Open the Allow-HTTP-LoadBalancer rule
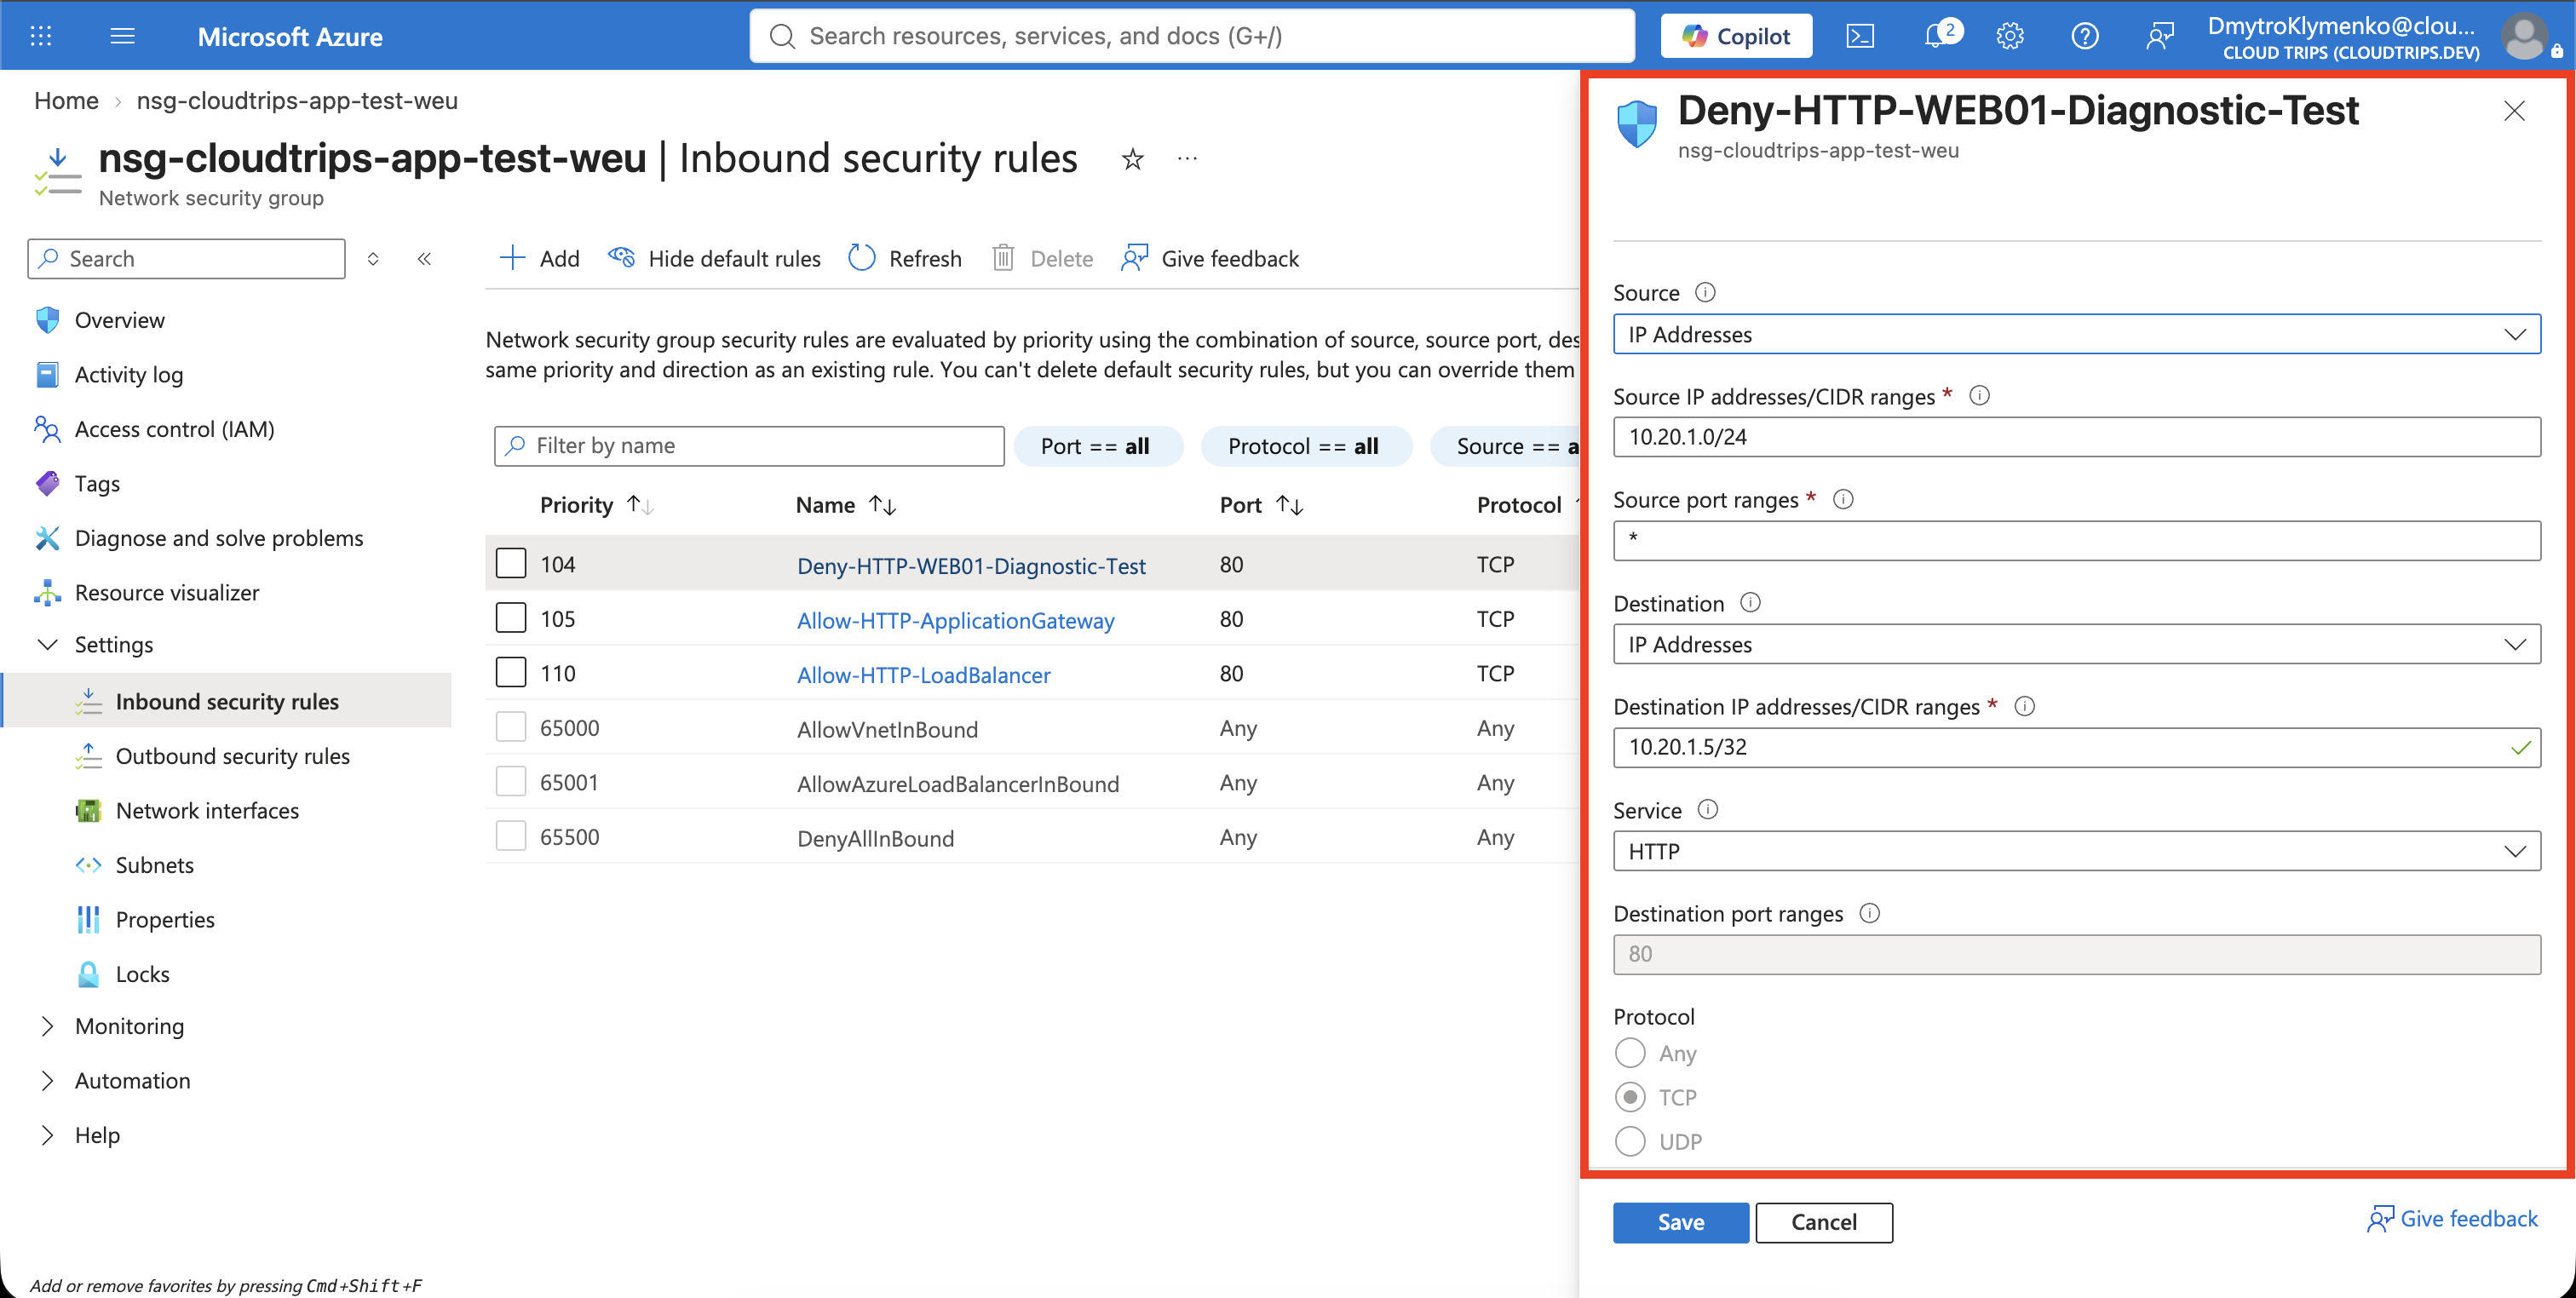Screen dimensions: 2576x1298 tap(923, 675)
